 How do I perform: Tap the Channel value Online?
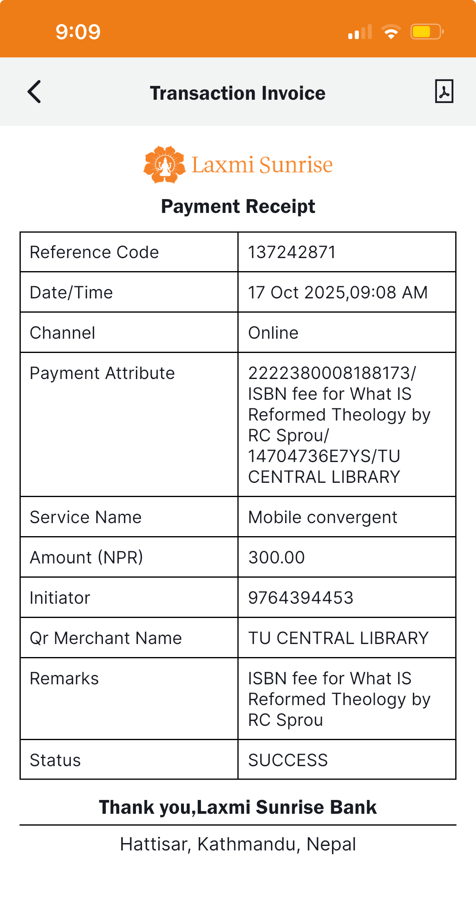[273, 333]
